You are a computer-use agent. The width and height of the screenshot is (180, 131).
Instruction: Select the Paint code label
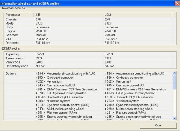(x=13, y=62)
